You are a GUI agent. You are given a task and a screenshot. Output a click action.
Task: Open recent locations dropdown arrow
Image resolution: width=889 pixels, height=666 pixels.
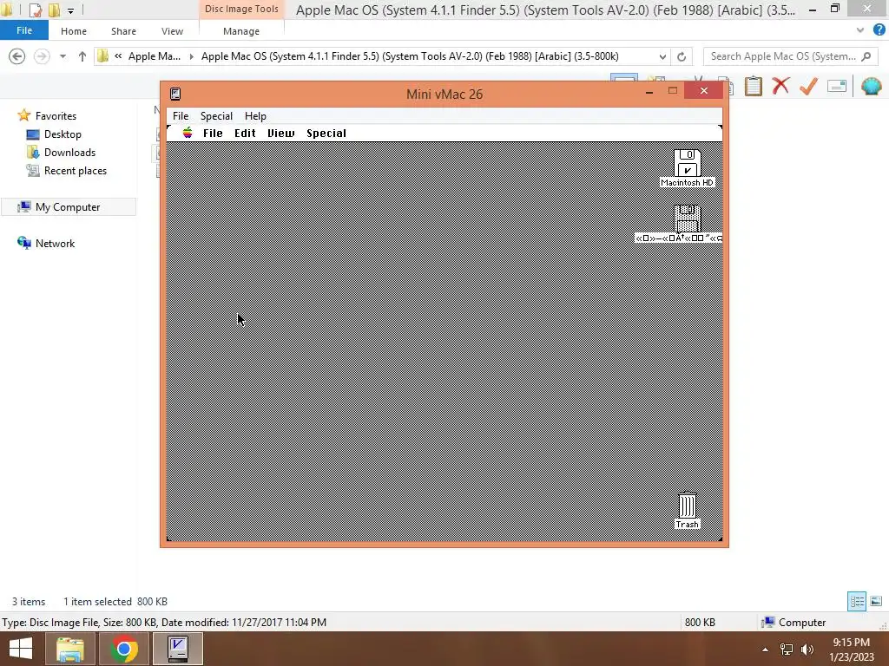(x=63, y=56)
